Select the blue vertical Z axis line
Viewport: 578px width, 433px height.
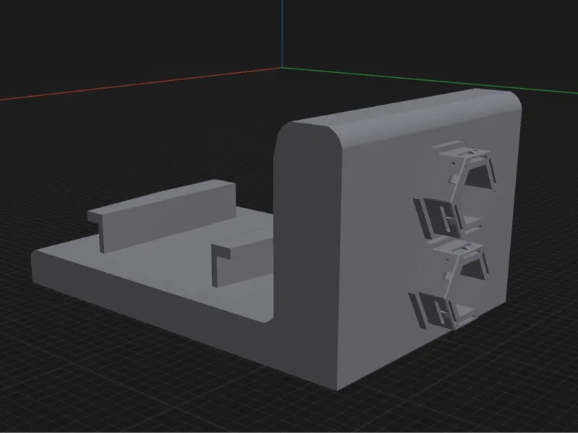coord(282,33)
